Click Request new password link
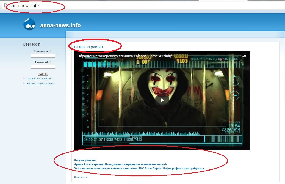Viewport: 285px width, 184px height. pyautogui.click(x=41, y=84)
